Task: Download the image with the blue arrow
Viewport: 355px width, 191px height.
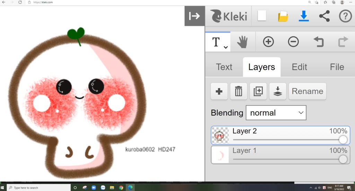Action: point(304,16)
